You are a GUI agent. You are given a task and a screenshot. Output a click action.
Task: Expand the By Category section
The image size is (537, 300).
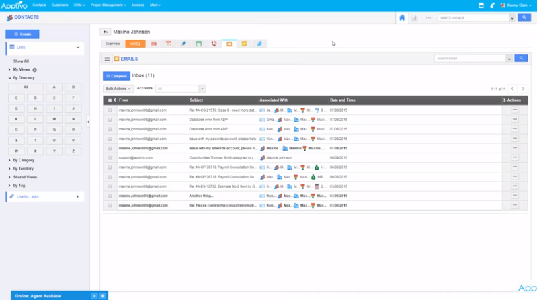tap(23, 161)
